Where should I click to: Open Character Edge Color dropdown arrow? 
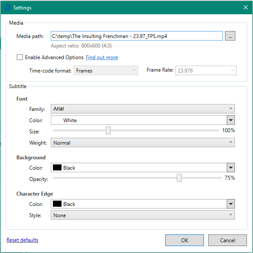click(x=231, y=204)
